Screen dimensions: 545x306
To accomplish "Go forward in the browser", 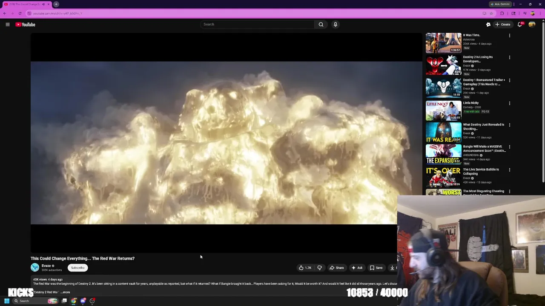I will point(12,13).
